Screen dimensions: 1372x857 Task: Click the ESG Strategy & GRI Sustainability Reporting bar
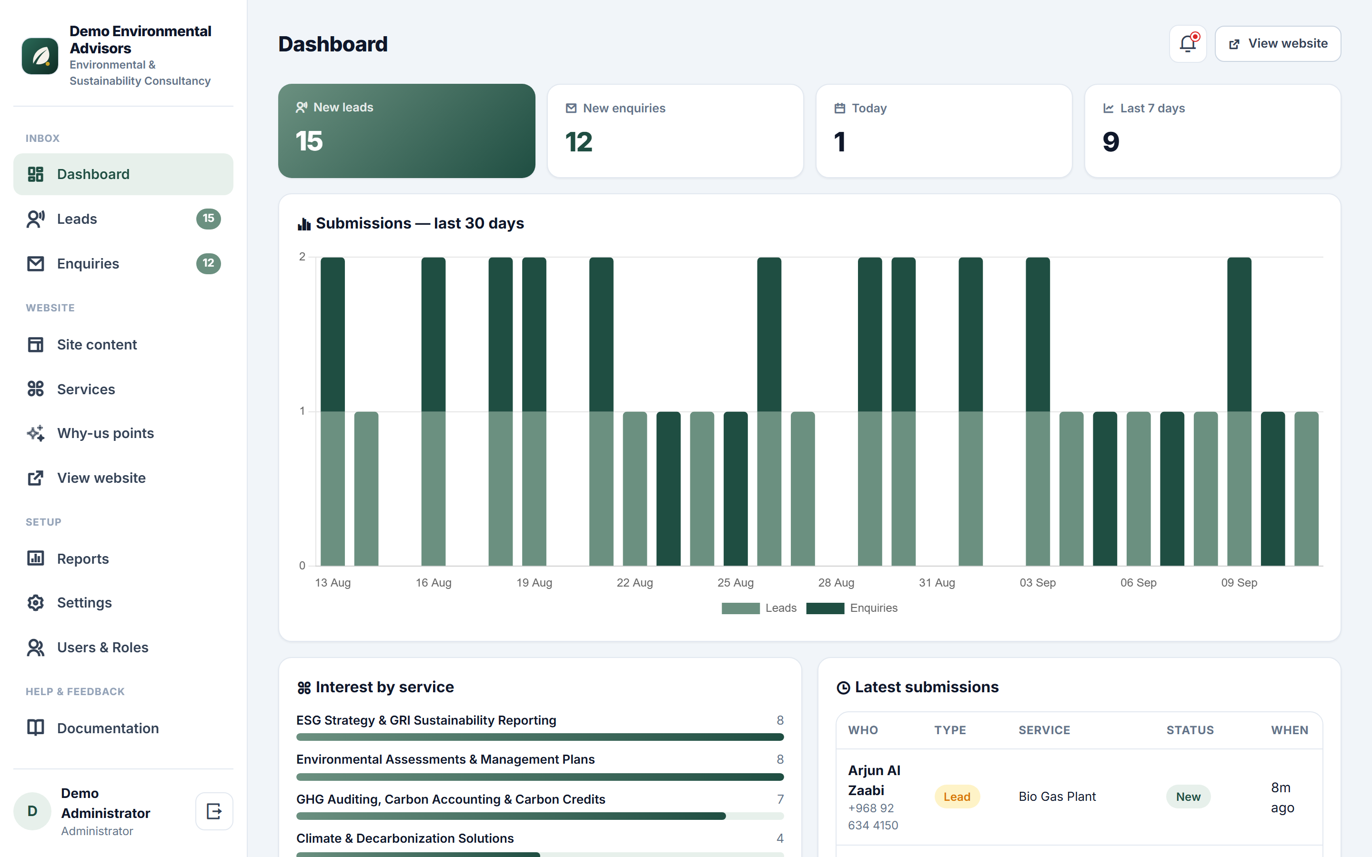click(540, 737)
